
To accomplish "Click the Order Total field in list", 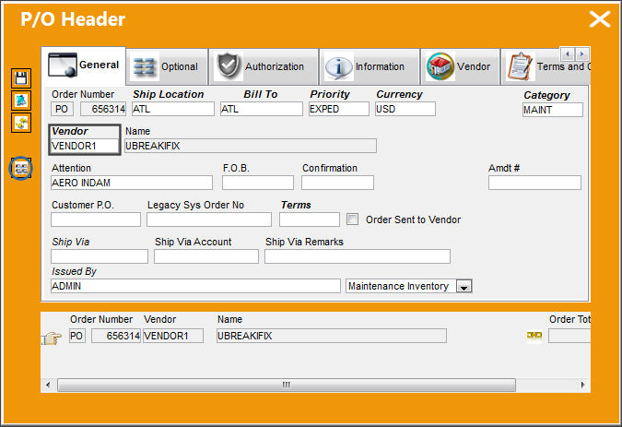I will point(569,336).
